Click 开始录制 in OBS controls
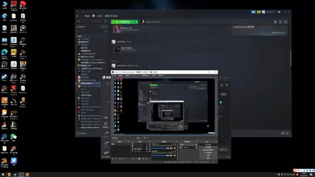The width and height of the screenshot is (315, 177). 208,147
